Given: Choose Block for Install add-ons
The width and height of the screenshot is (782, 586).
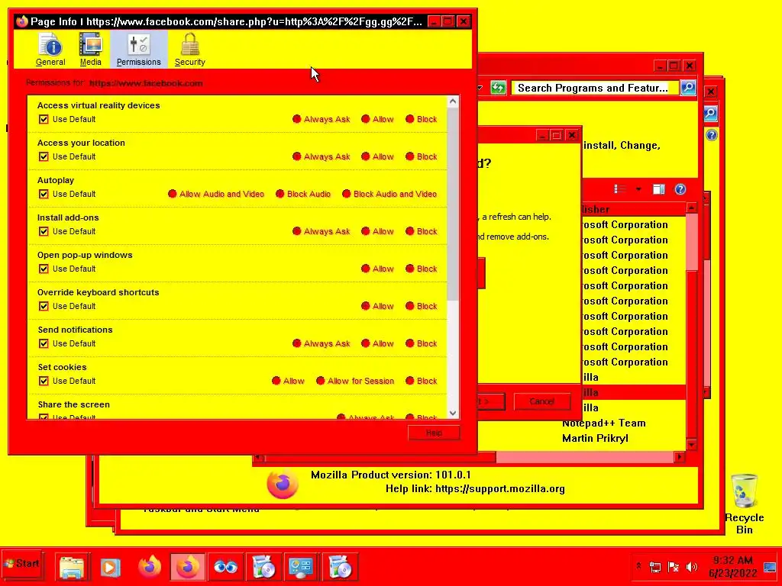Looking at the screenshot, I should pos(410,231).
